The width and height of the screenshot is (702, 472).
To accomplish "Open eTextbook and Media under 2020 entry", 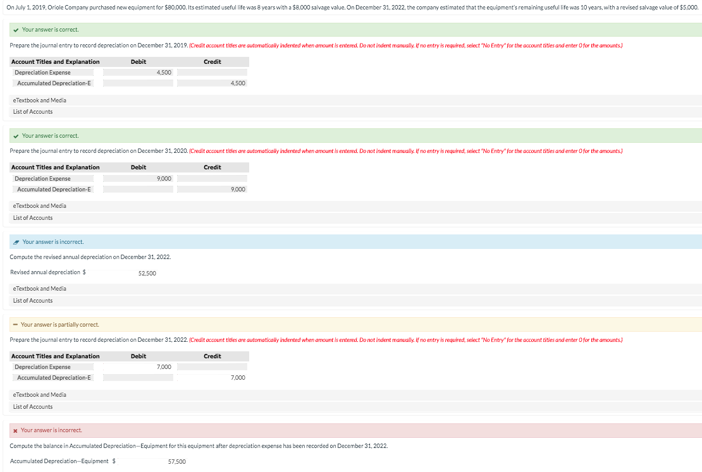I will (x=39, y=206).
